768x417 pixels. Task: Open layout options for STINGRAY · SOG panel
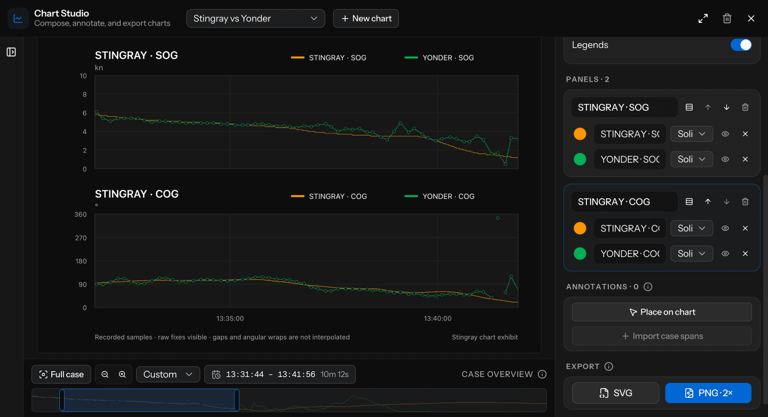(x=689, y=107)
